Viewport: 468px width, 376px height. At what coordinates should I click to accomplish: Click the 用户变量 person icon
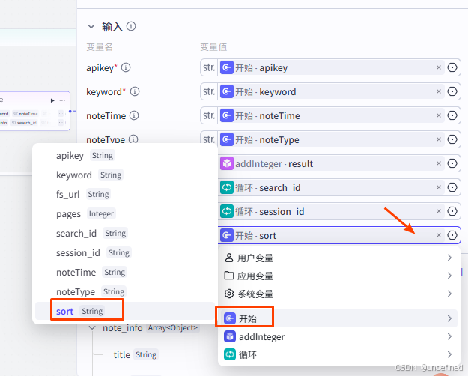pyautogui.click(x=229, y=258)
